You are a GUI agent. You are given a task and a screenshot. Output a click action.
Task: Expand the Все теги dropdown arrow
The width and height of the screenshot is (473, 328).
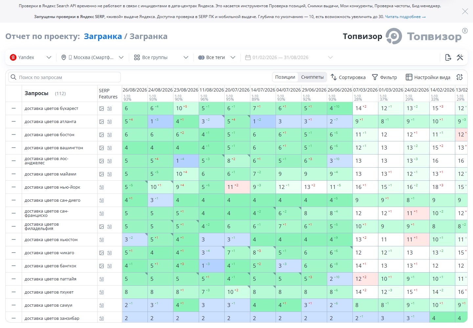233,57
